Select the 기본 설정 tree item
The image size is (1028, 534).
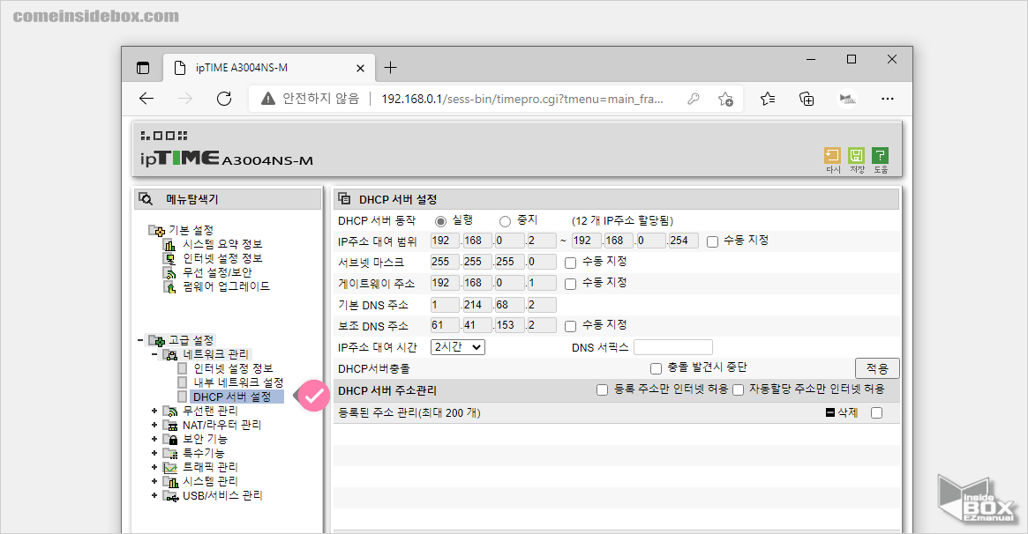pos(191,230)
